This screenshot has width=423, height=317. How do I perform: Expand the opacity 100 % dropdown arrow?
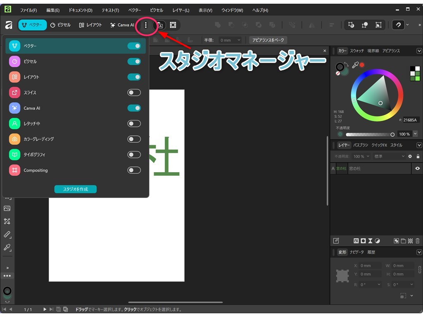pyautogui.click(x=415, y=134)
